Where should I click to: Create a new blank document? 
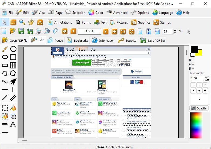[4, 31]
